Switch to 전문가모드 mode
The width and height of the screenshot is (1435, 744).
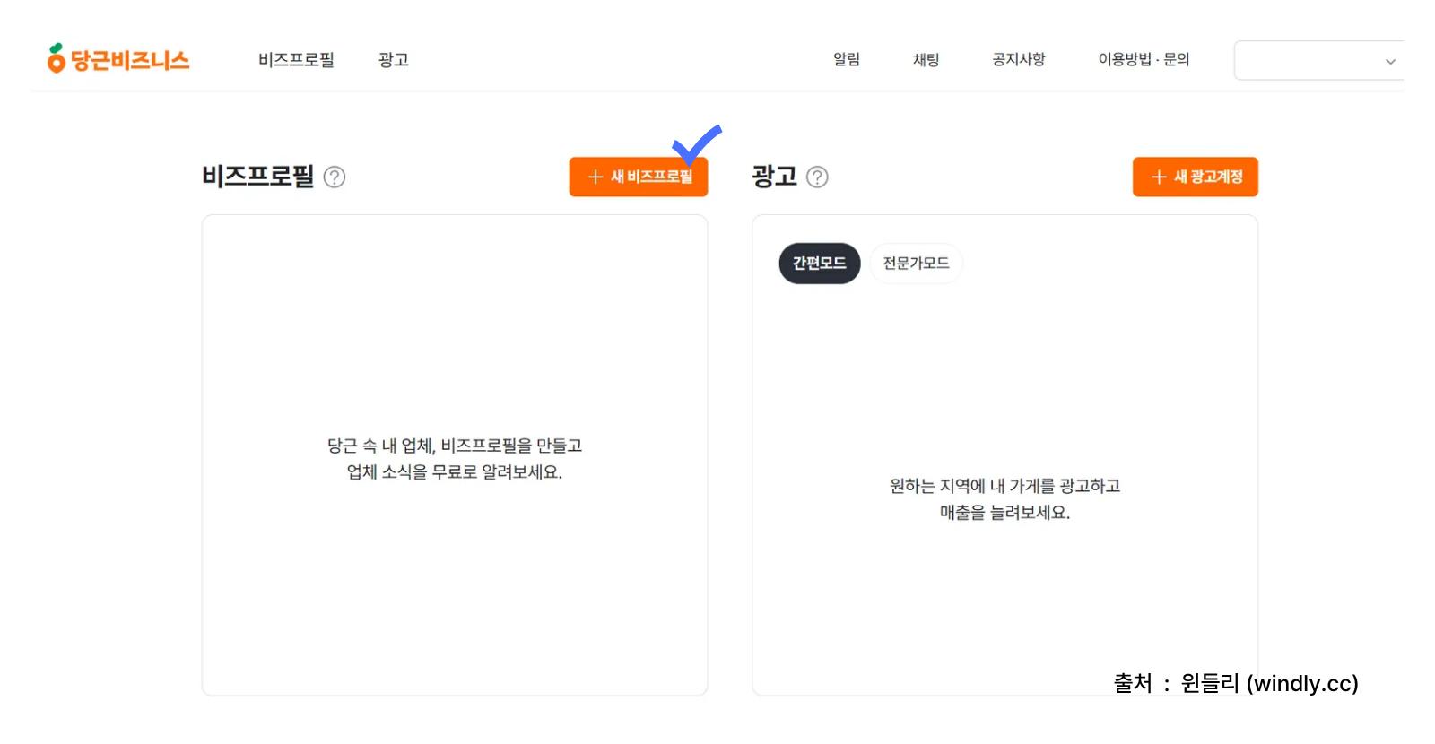coord(915,263)
